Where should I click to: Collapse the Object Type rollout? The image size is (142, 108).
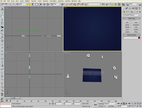tap(131, 18)
